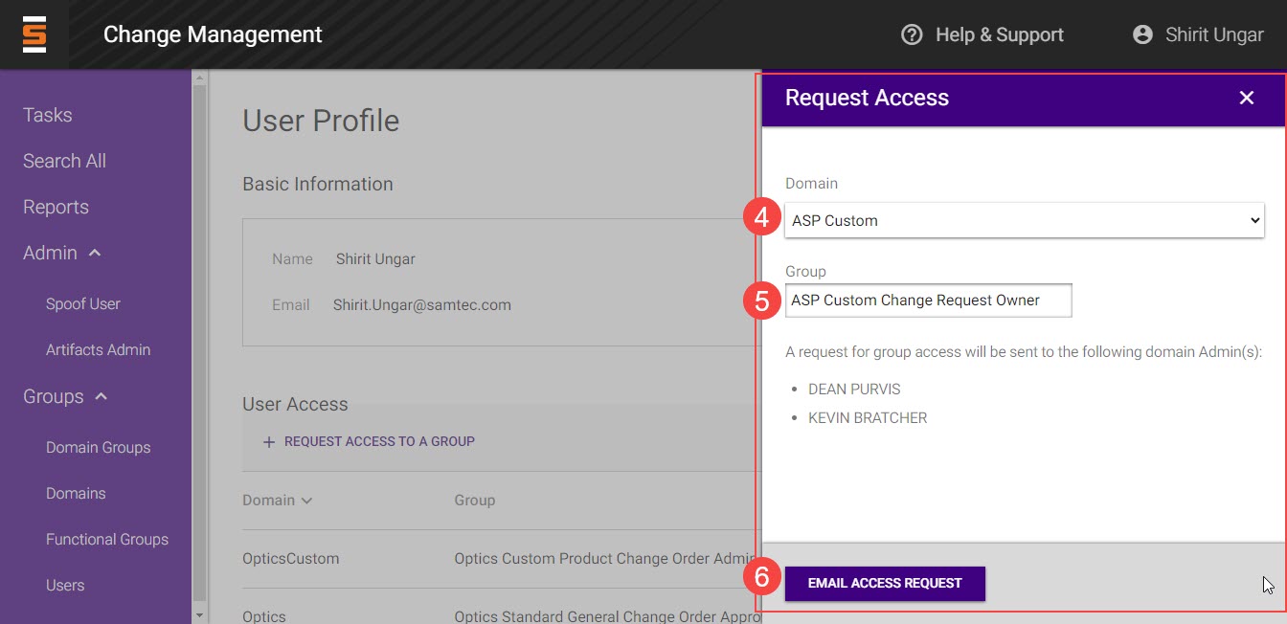Collapse the Groups section chevron
Viewport: 1287px width, 624px height.
102,396
